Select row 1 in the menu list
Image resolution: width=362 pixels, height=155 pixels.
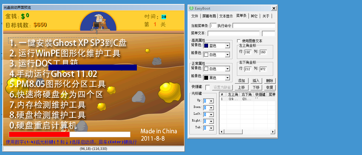tap(247, 99)
